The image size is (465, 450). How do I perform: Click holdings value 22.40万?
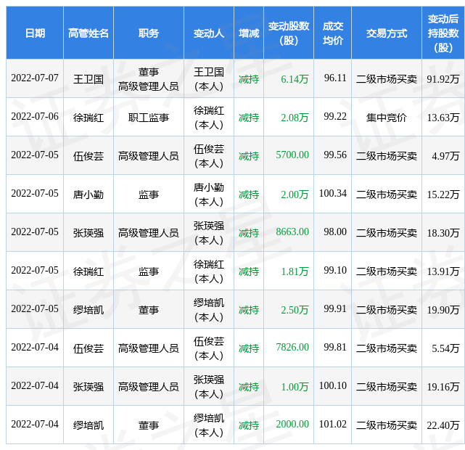[443, 425]
